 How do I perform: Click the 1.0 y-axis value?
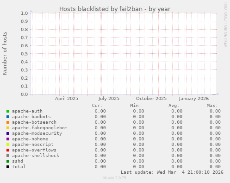tap(25, 13)
